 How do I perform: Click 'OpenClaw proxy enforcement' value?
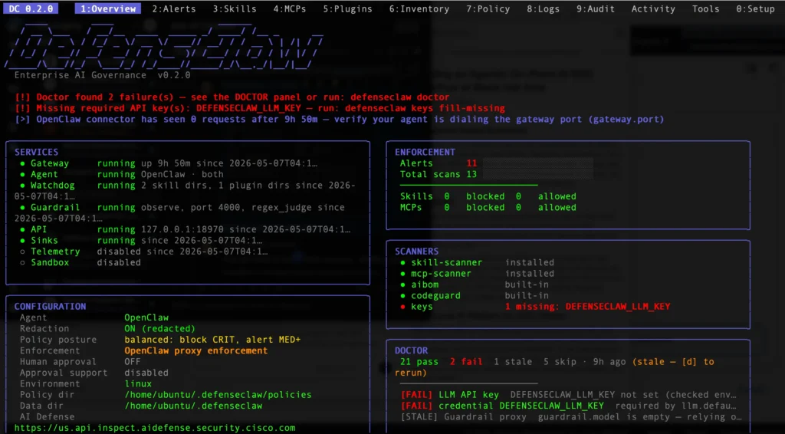coord(195,350)
